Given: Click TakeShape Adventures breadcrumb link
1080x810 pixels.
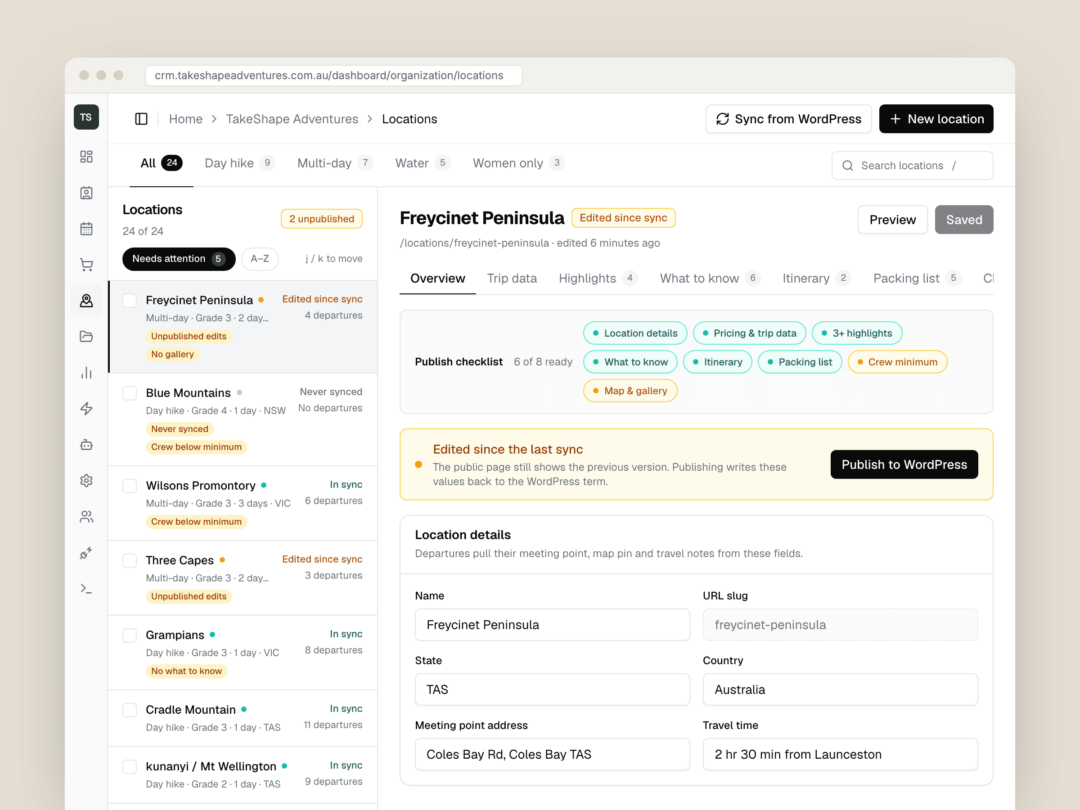Looking at the screenshot, I should click(x=292, y=119).
